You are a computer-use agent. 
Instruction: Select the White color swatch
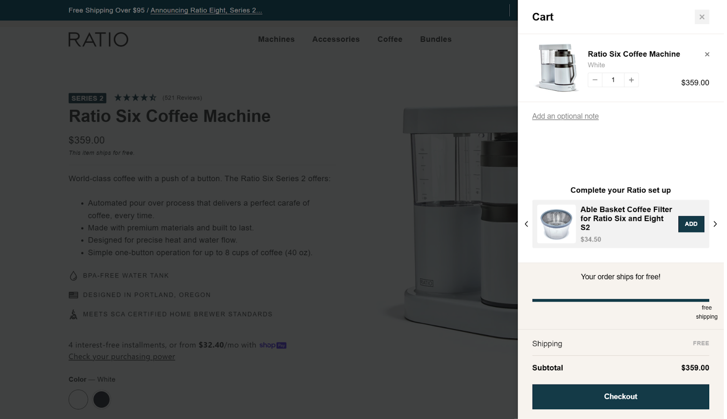click(78, 399)
